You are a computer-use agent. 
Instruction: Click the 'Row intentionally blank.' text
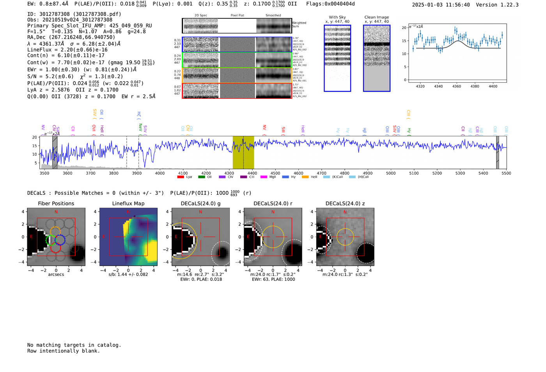pos(64,351)
